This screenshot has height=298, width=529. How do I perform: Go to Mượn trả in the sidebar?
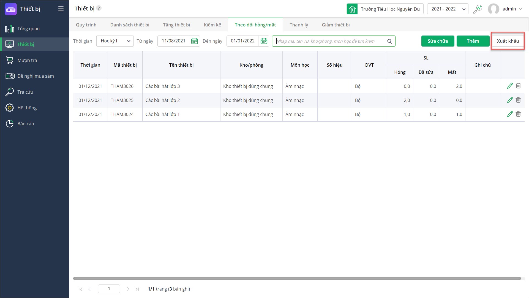[27, 60]
